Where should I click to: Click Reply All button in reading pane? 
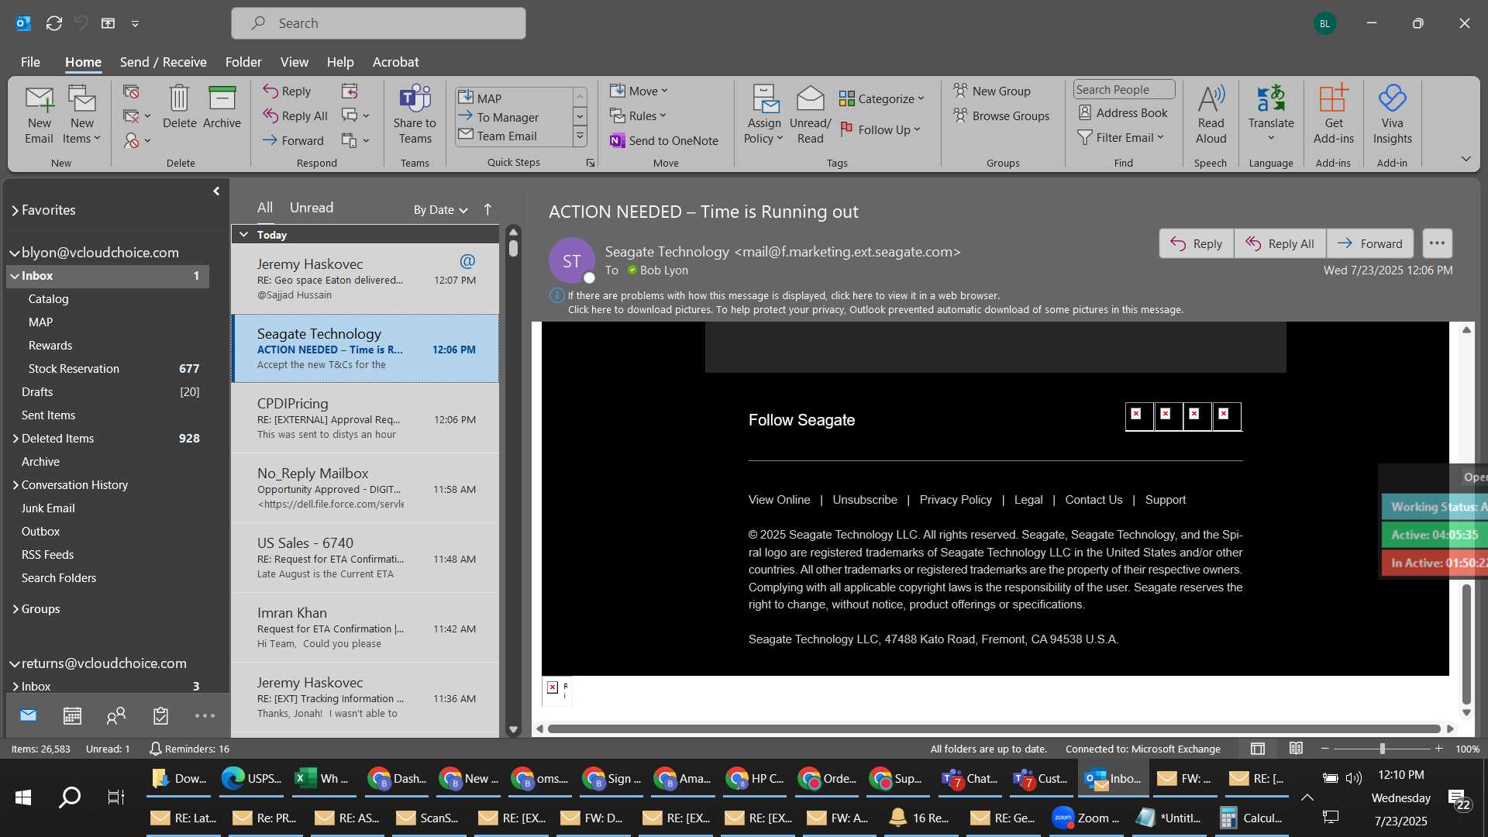[x=1280, y=243]
